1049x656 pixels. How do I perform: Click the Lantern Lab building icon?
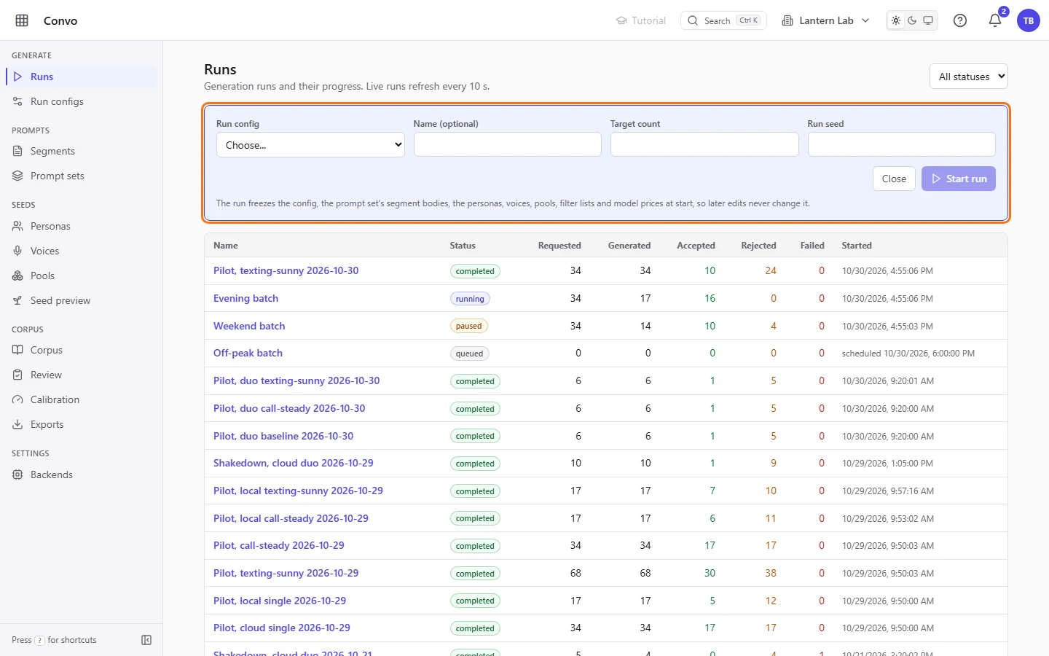pos(787,20)
